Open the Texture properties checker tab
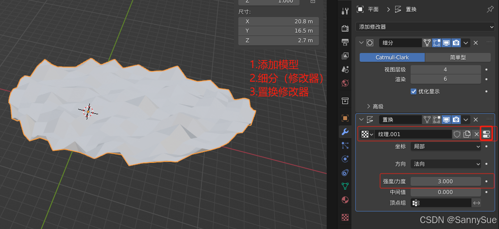Screen dimensions: 499x229 click(x=345, y=217)
